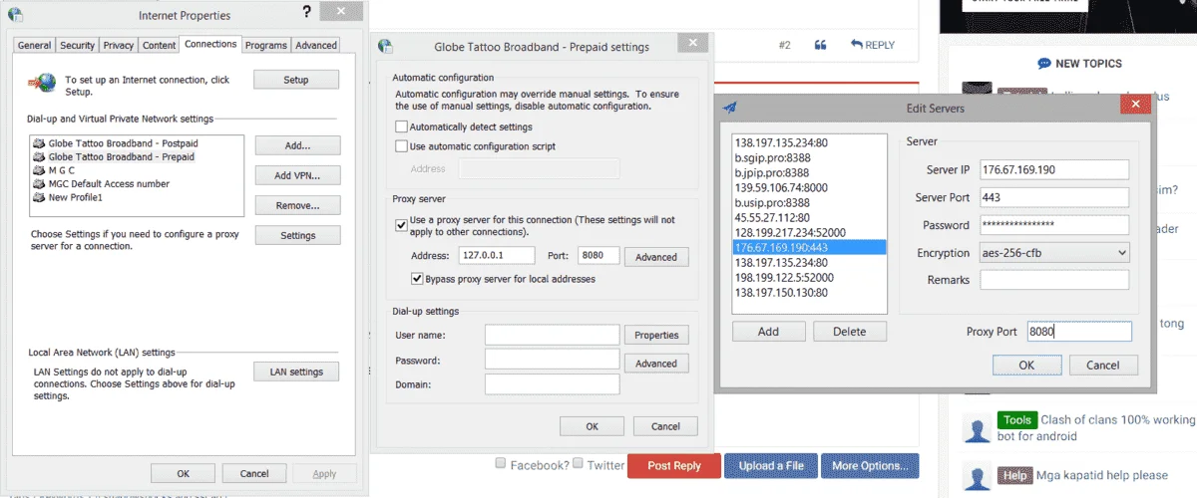Screen dimensions: 1197x498
Task: Click the quote icon next to REPLY
Action: point(820,45)
